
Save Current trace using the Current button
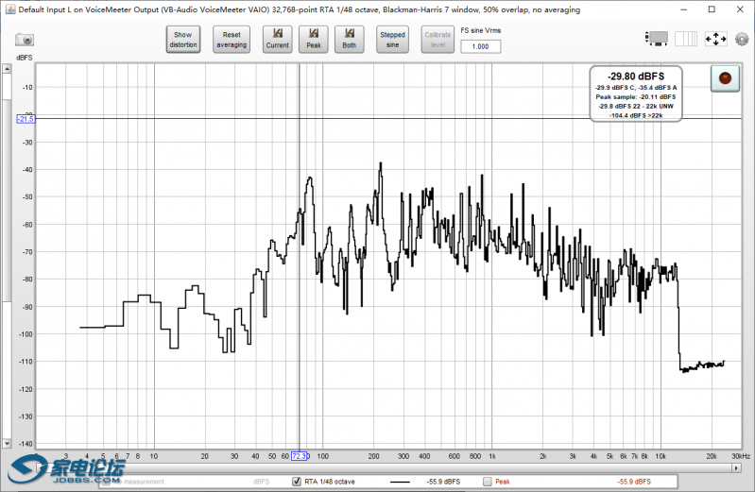pos(278,39)
